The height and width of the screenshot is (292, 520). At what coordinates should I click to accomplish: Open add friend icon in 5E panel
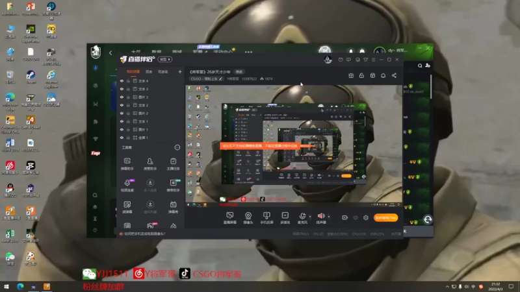click(428, 66)
